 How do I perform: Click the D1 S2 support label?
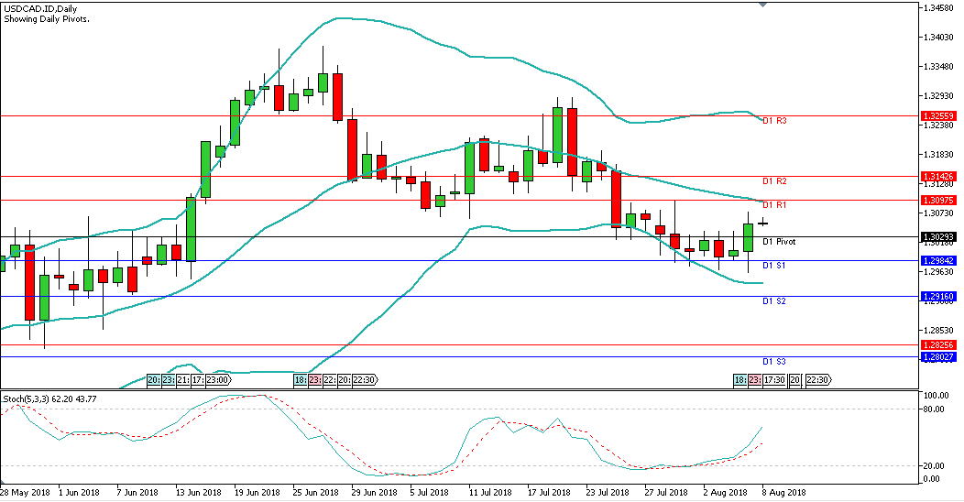[774, 301]
